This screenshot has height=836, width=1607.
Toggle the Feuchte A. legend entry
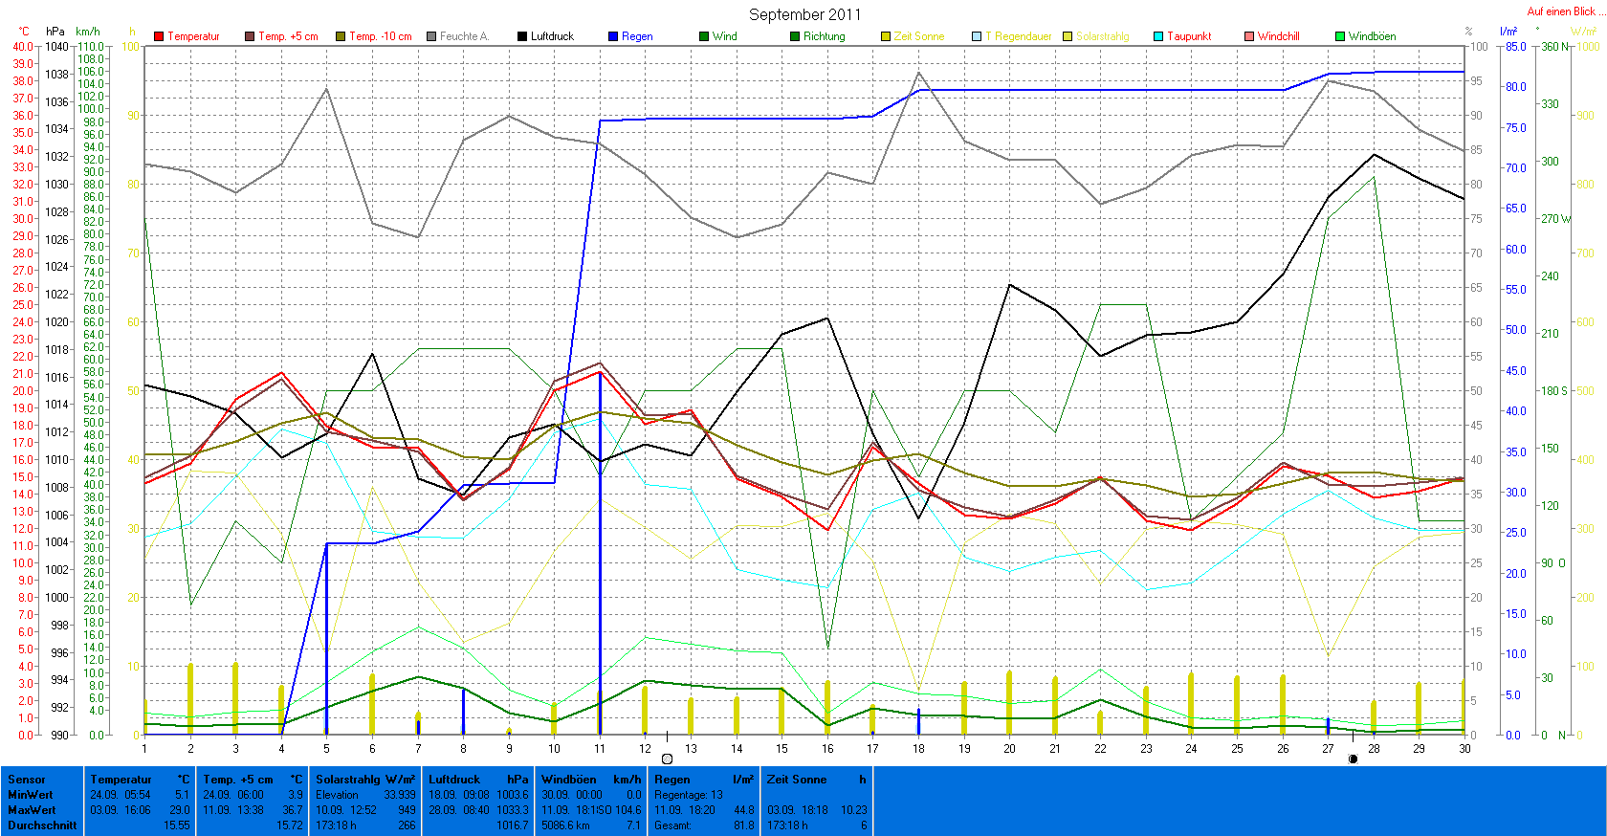pos(431,36)
